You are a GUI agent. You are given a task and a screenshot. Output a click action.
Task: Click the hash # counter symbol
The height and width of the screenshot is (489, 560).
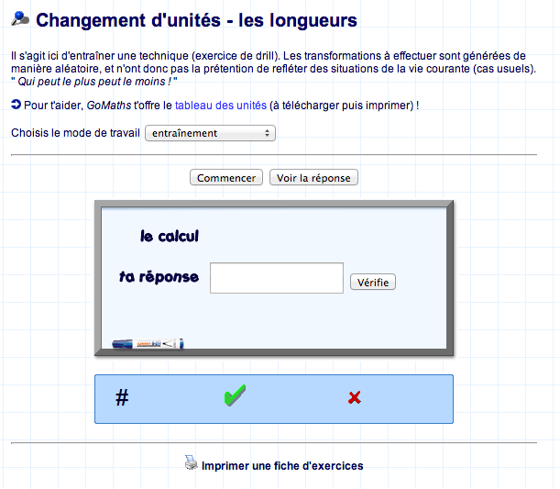point(122,398)
